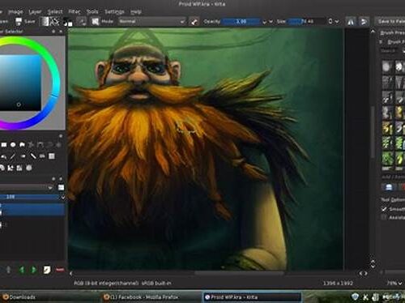Image resolution: width=405 pixels, height=303 pixels.
Task: Open the gradient chooser in the toolbar
Action: coord(45,21)
